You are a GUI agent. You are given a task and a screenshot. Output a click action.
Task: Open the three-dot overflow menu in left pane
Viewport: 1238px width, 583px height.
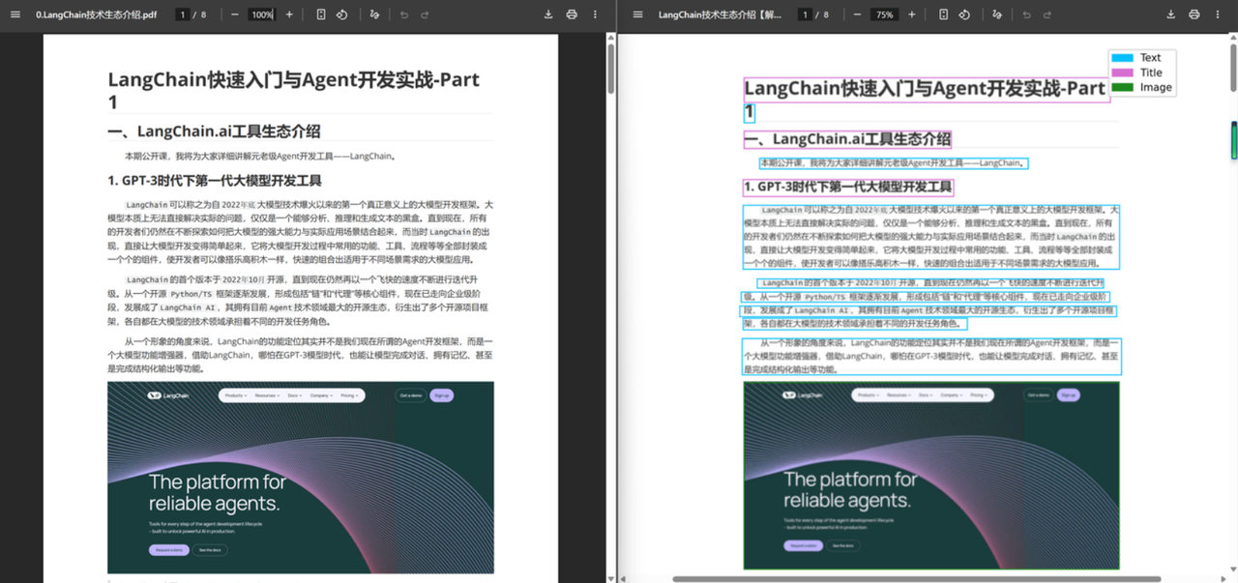(x=594, y=14)
